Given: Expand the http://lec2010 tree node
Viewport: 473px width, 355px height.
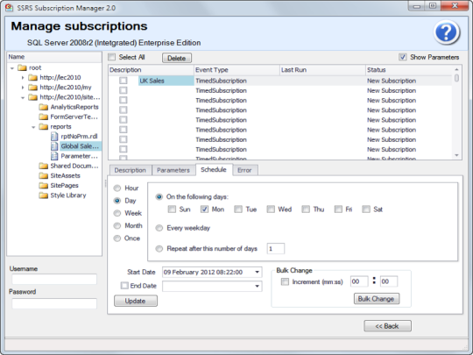Looking at the screenshot, I should 23,78.
